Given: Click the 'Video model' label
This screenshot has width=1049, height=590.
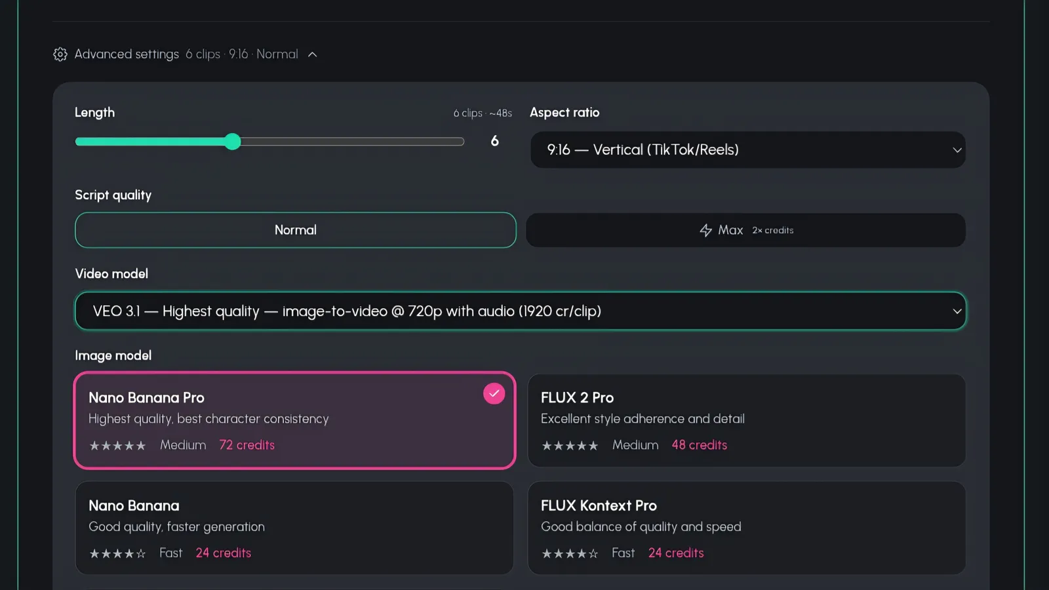Looking at the screenshot, I should (111, 273).
